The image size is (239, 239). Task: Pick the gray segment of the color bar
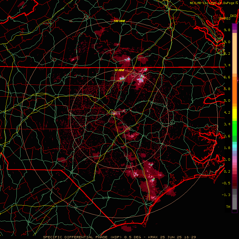click(234, 199)
